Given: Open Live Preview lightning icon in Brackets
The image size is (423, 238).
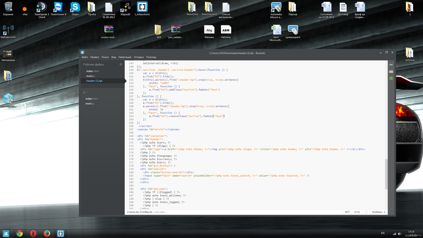Looking at the screenshot, I should pyautogui.click(x=391, y=65).
